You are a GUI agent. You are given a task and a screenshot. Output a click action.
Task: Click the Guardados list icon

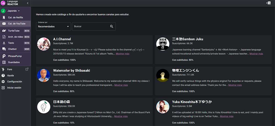(4, 62)
